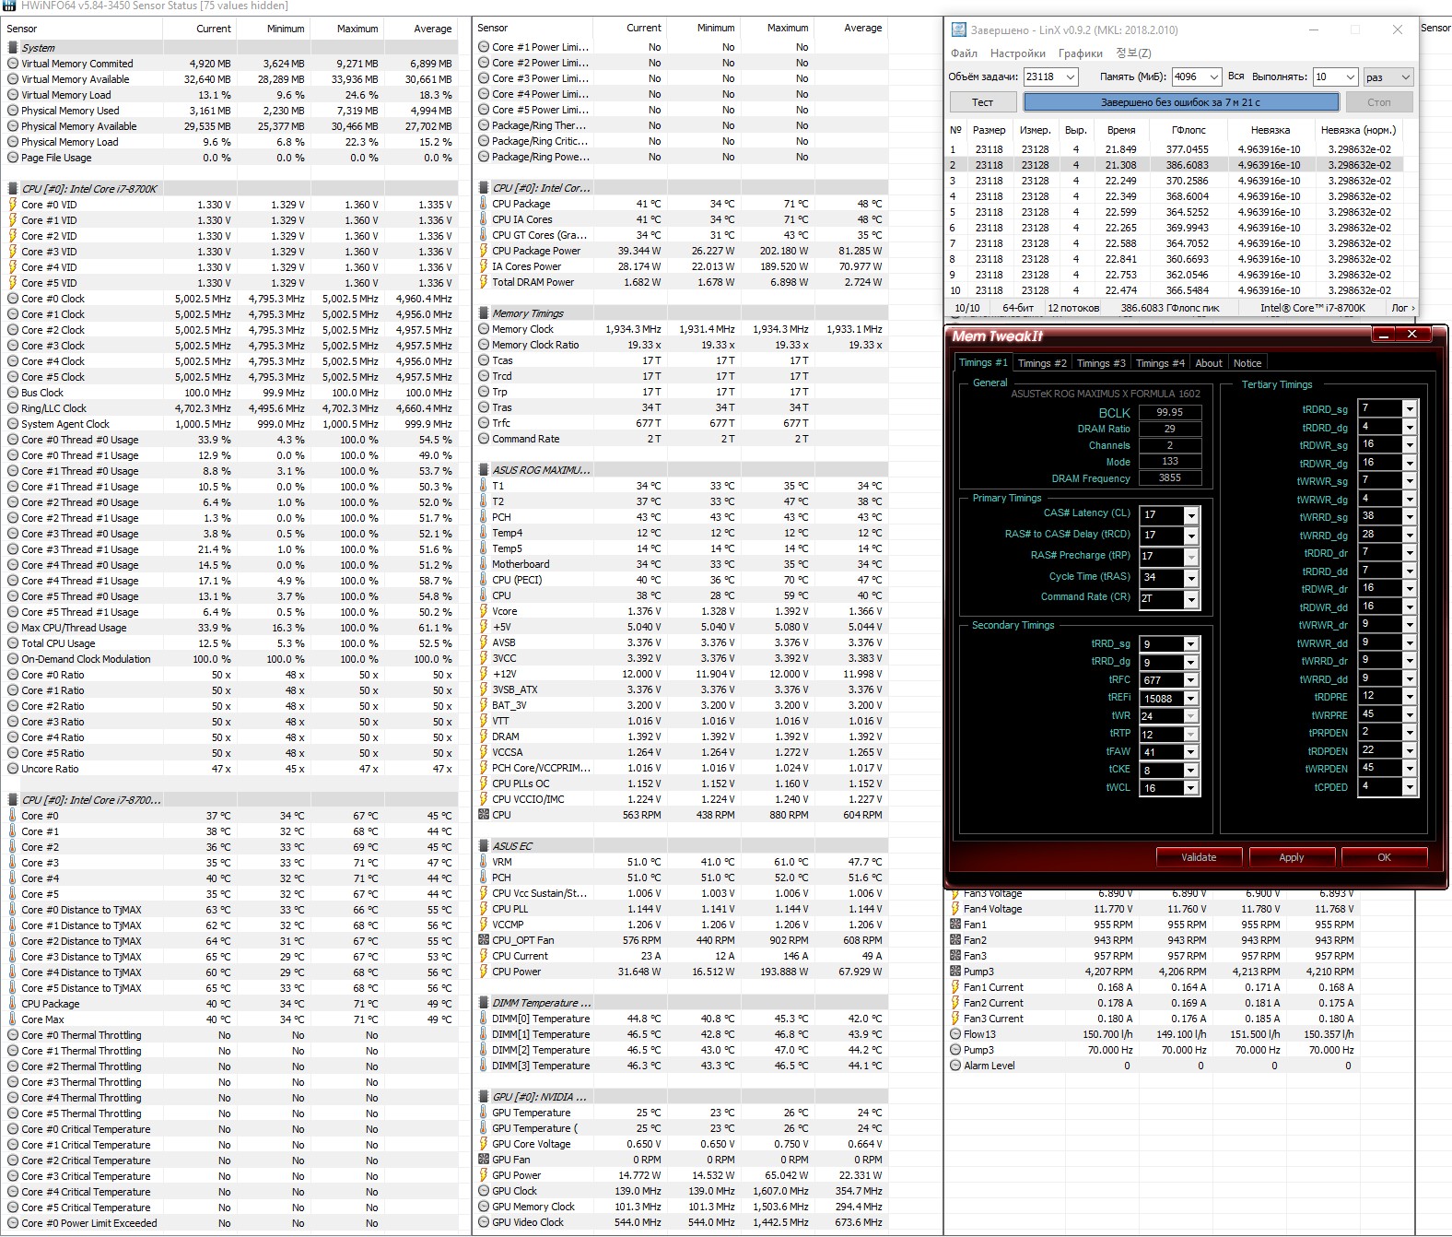Click the BCLK value field in Mem TweakIt
This screenshot has height=1237, width=1452.
point(1170,412)
